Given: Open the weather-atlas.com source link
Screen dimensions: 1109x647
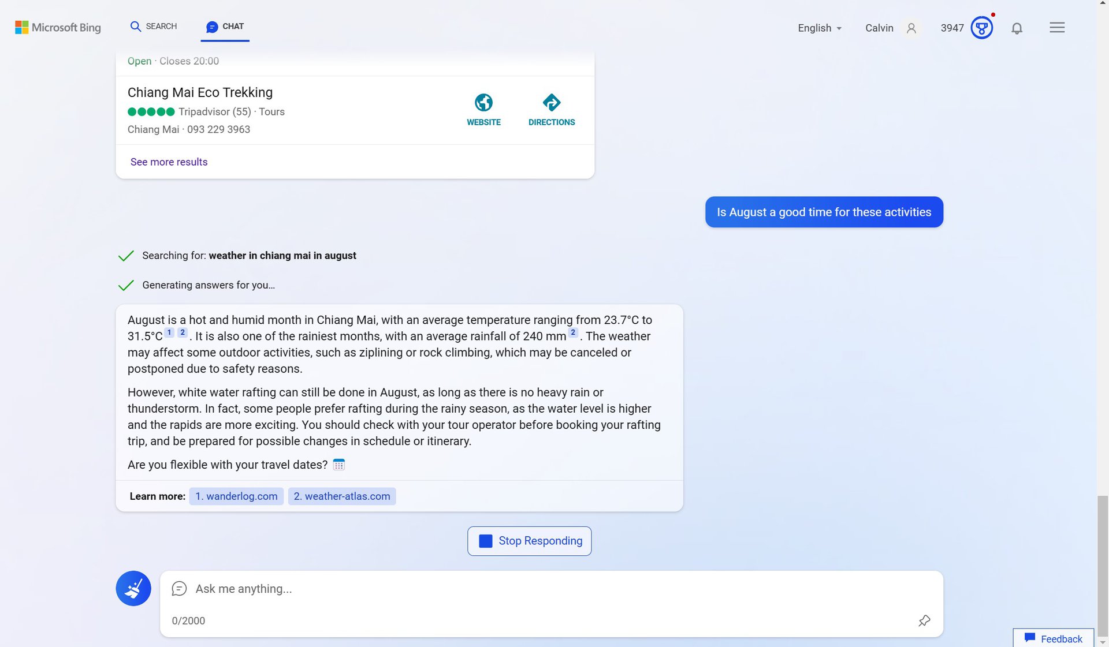Looking at the screenshot, I should pos(342,496).
